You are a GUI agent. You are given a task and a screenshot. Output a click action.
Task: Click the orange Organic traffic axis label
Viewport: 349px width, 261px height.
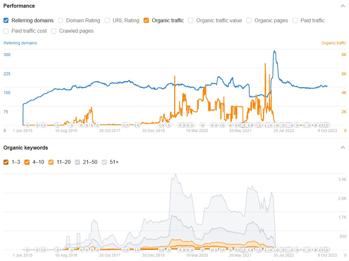point(334,43)
